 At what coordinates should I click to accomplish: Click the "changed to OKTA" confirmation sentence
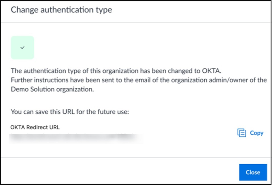click(117, 71)
